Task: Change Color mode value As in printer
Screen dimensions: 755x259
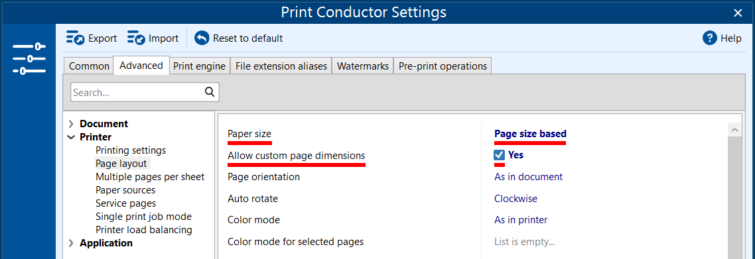Action: [x=521, y=220]
